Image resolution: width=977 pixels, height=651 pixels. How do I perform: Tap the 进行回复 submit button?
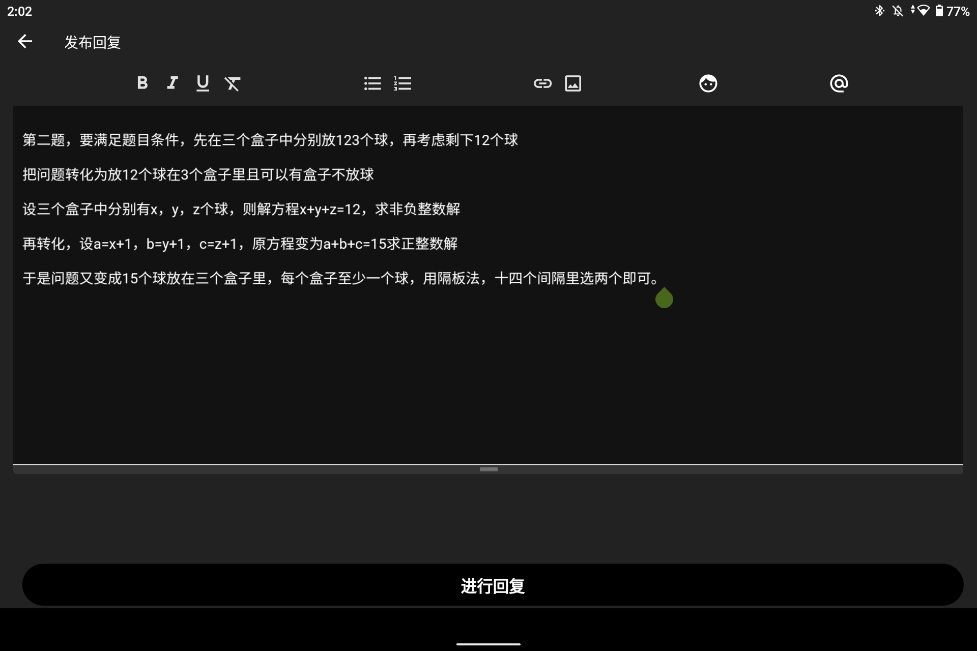[493, 585]
